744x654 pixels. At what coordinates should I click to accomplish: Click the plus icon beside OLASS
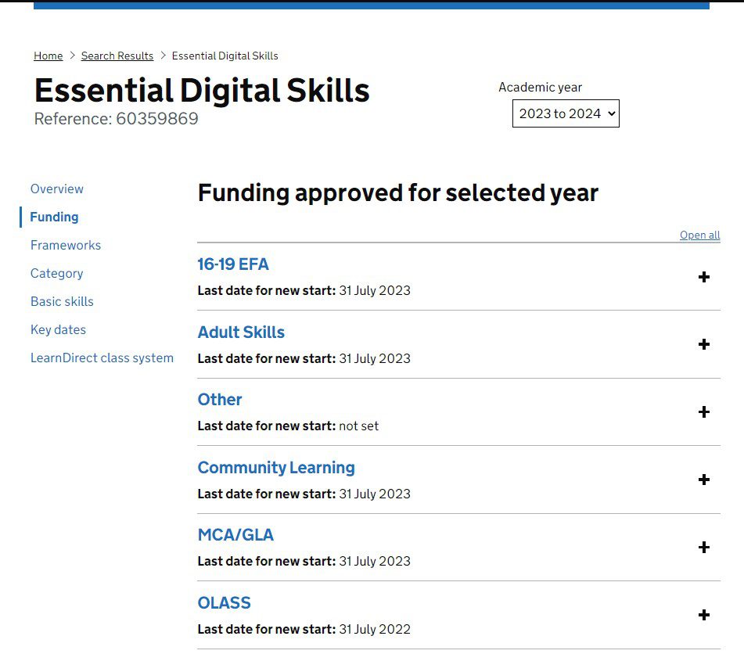point(703,615)
